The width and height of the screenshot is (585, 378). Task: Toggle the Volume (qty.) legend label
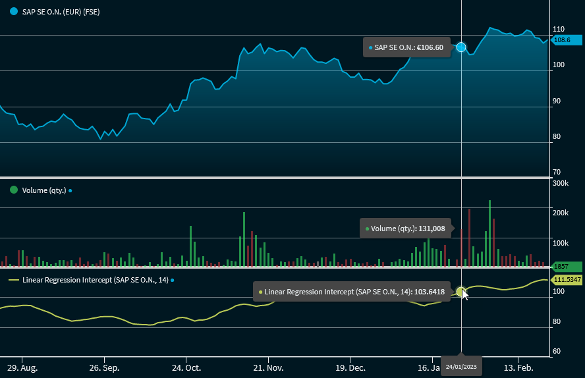44,190
